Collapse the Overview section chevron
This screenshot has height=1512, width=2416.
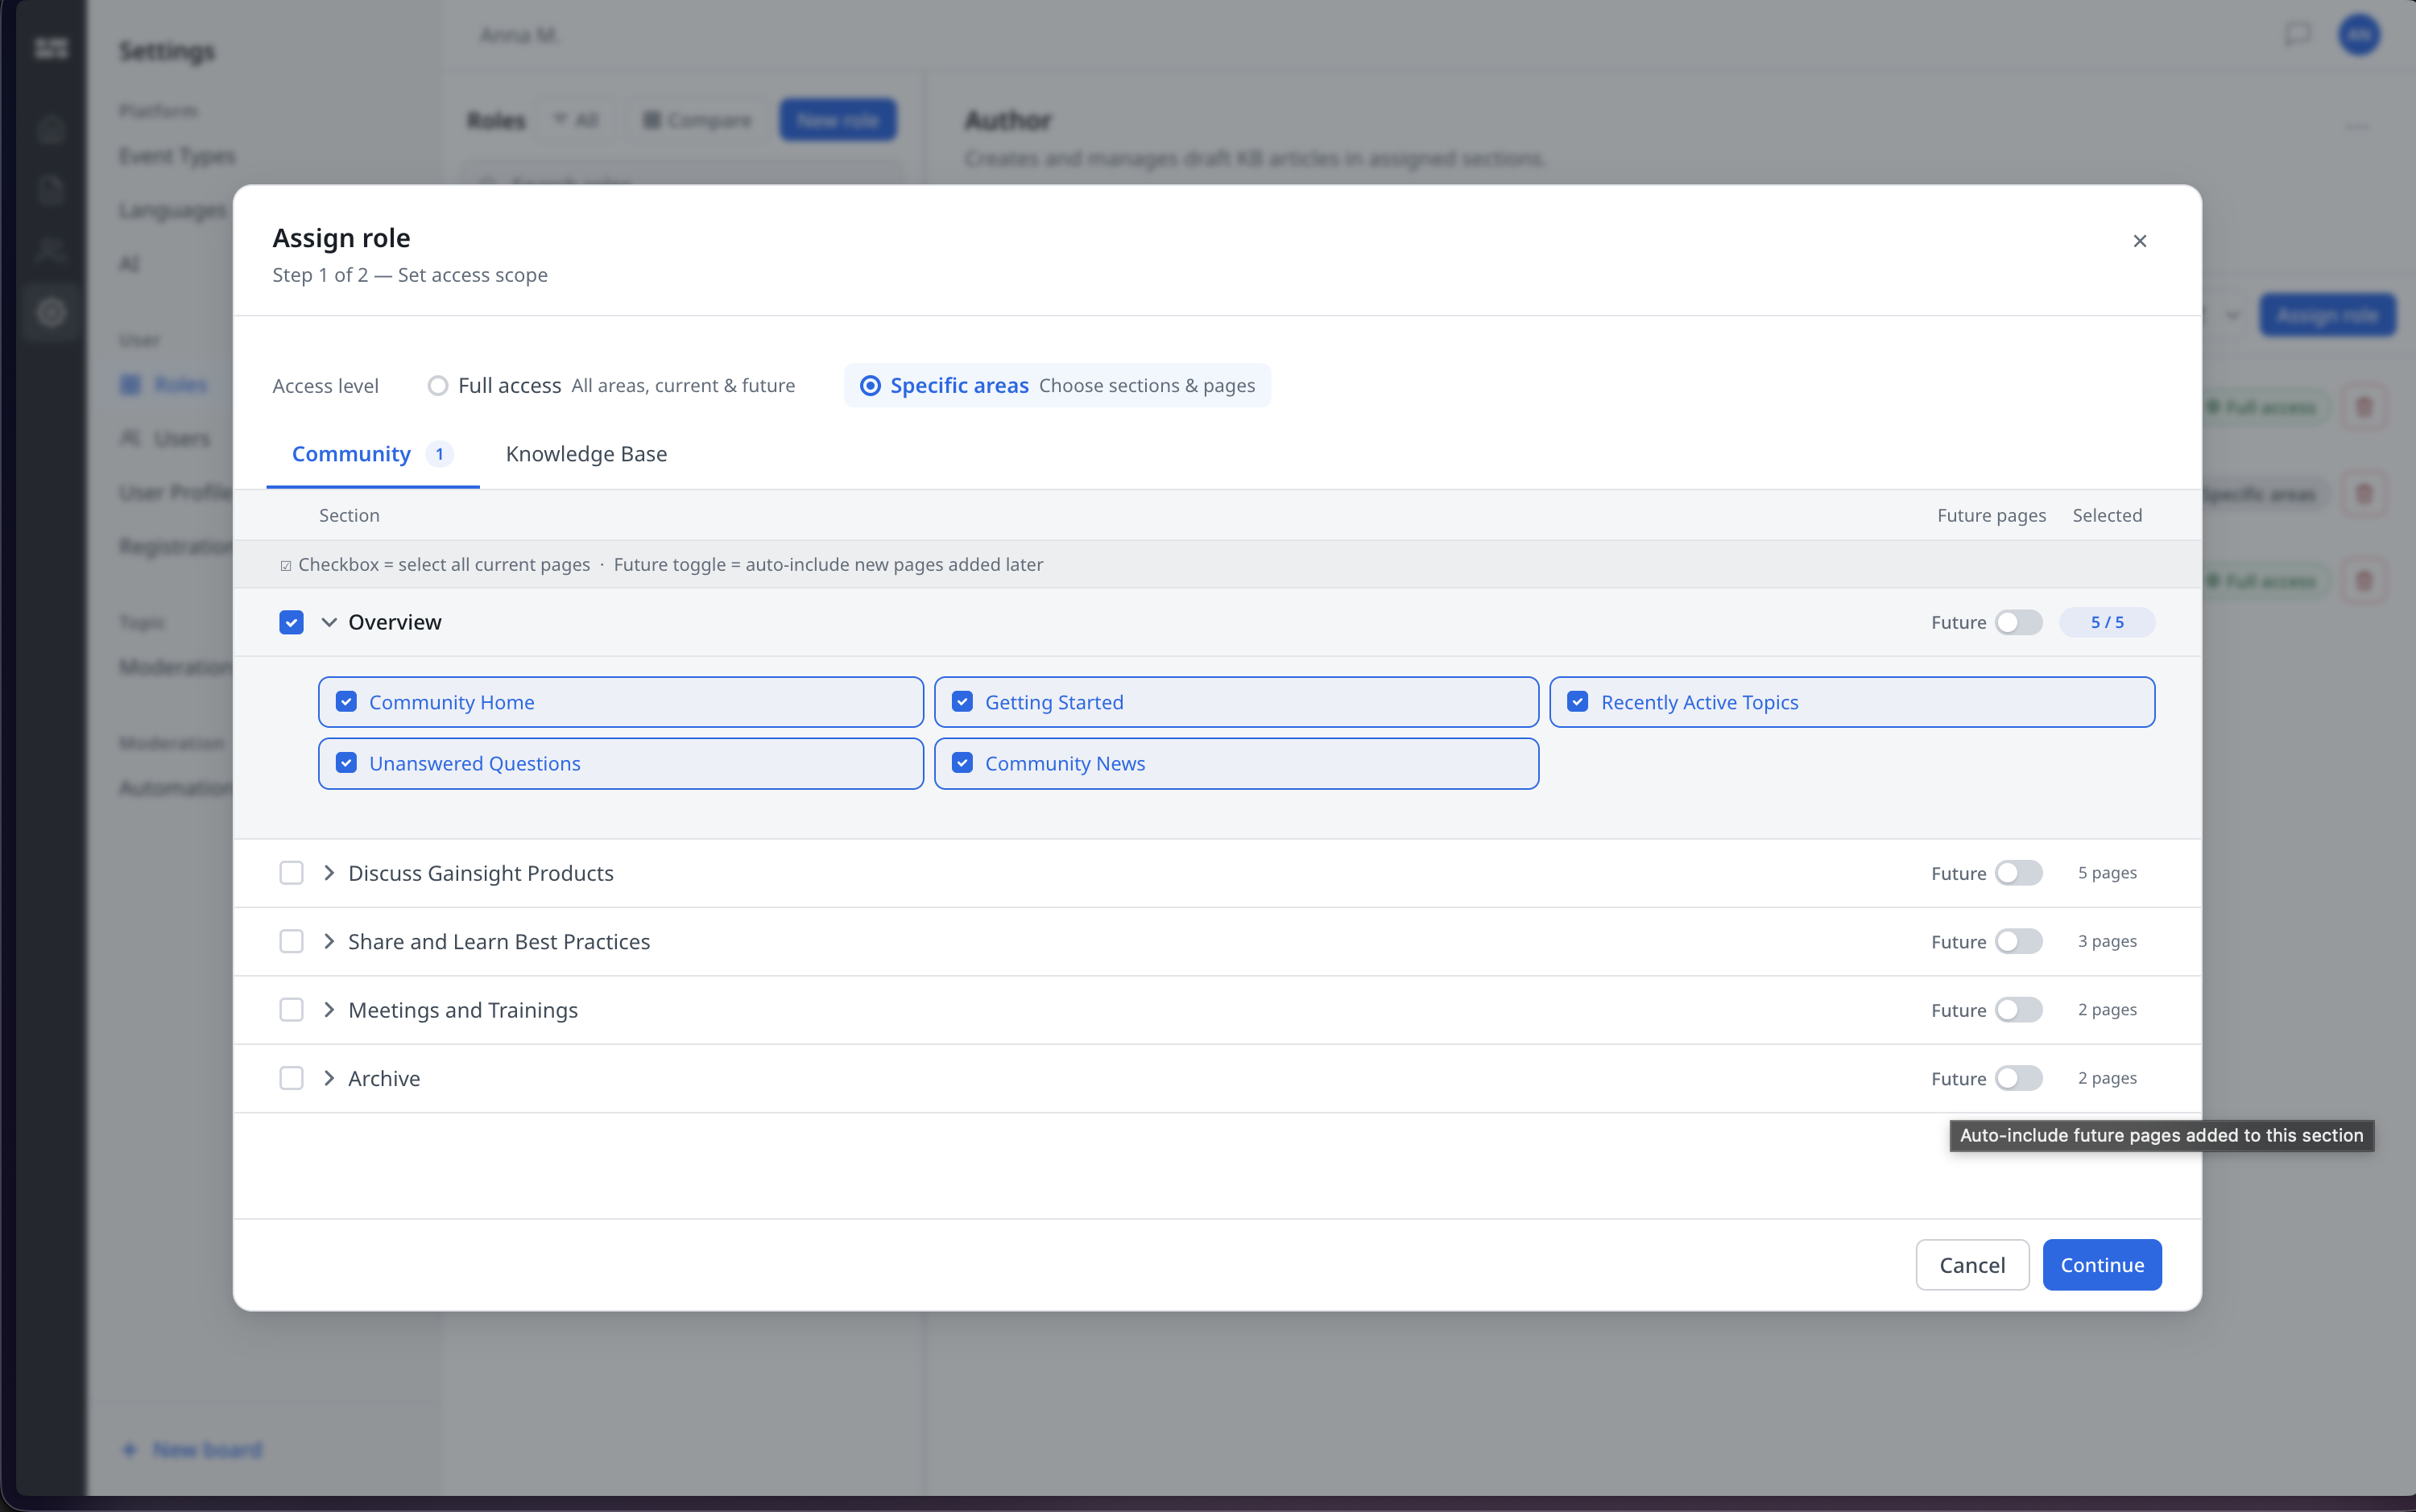[x=328, y=622]
